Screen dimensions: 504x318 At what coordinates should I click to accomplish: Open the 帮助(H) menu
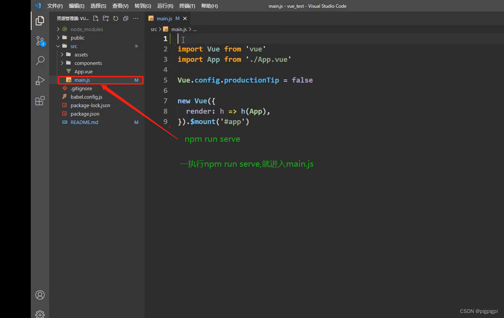click(x=210, y=6)
